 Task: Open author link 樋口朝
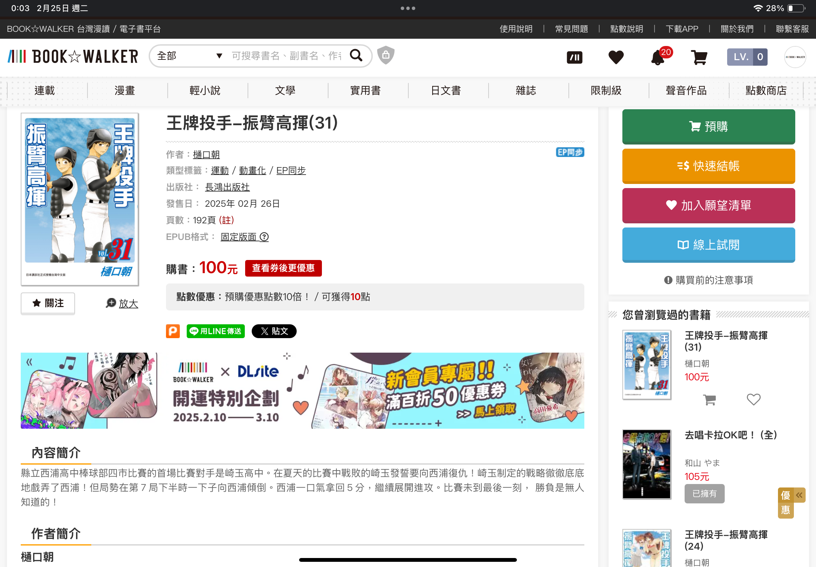(x=206, y=154)
